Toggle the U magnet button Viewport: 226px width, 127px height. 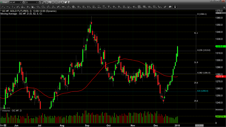tap(175, 7)
